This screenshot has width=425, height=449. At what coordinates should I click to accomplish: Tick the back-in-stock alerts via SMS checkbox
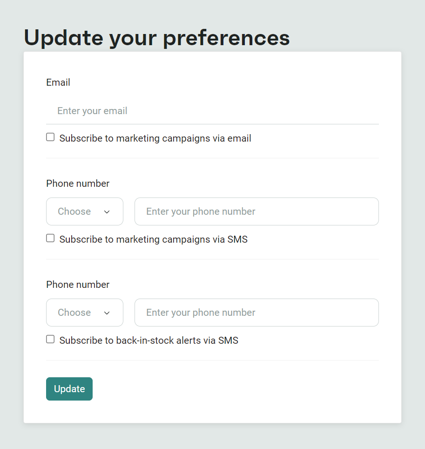click(x=50, y=339)
